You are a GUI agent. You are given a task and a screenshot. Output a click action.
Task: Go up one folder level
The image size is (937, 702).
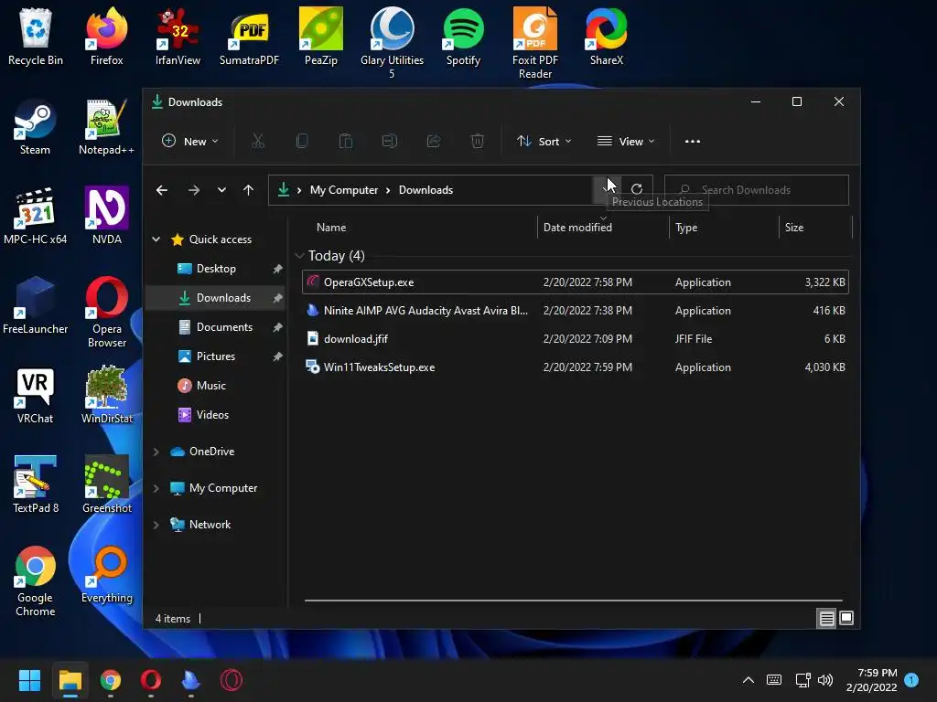coord(249,190)
